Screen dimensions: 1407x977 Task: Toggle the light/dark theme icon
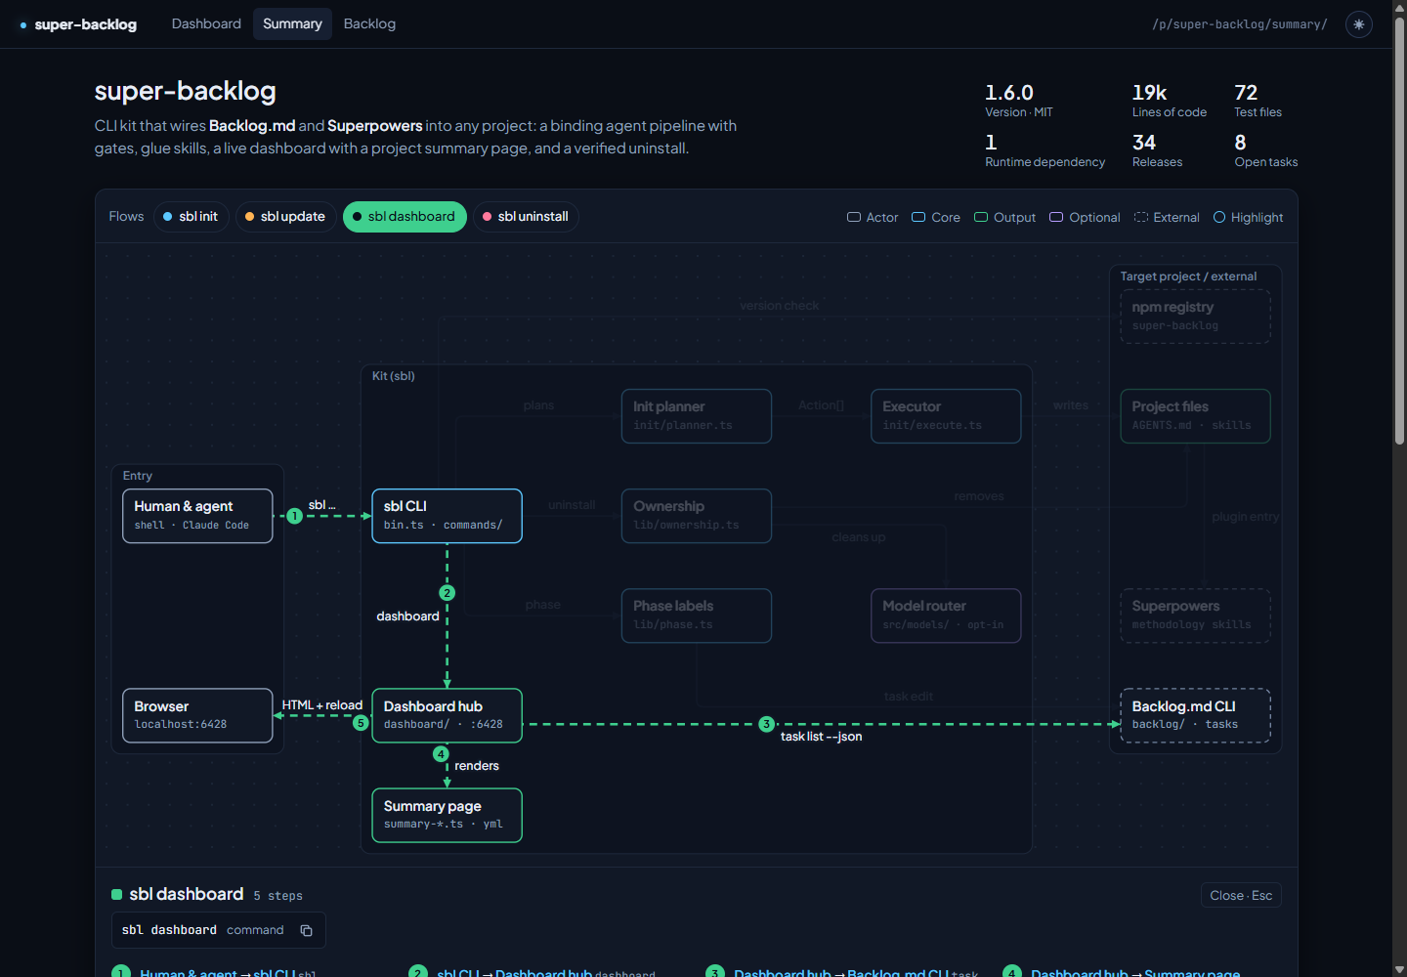1358,24
